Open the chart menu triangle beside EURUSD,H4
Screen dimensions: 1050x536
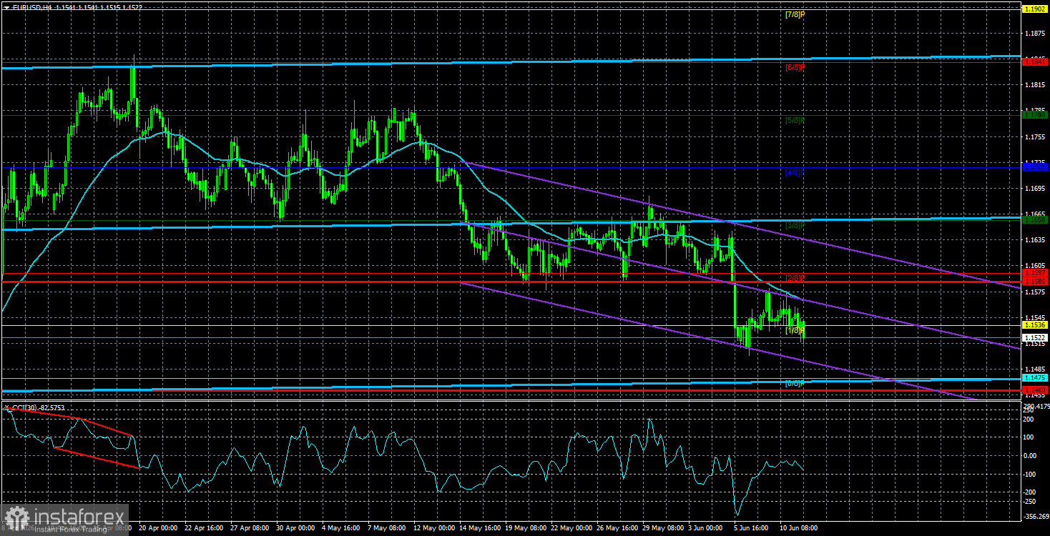tap(6, 6)
